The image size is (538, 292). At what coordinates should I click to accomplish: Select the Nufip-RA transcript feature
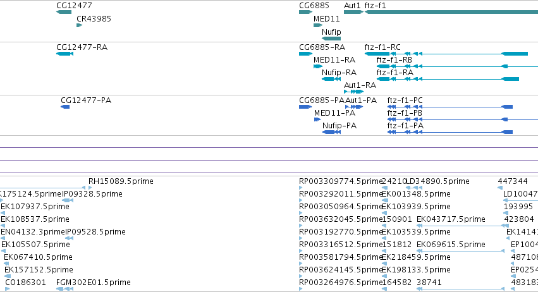pos(331,79)
